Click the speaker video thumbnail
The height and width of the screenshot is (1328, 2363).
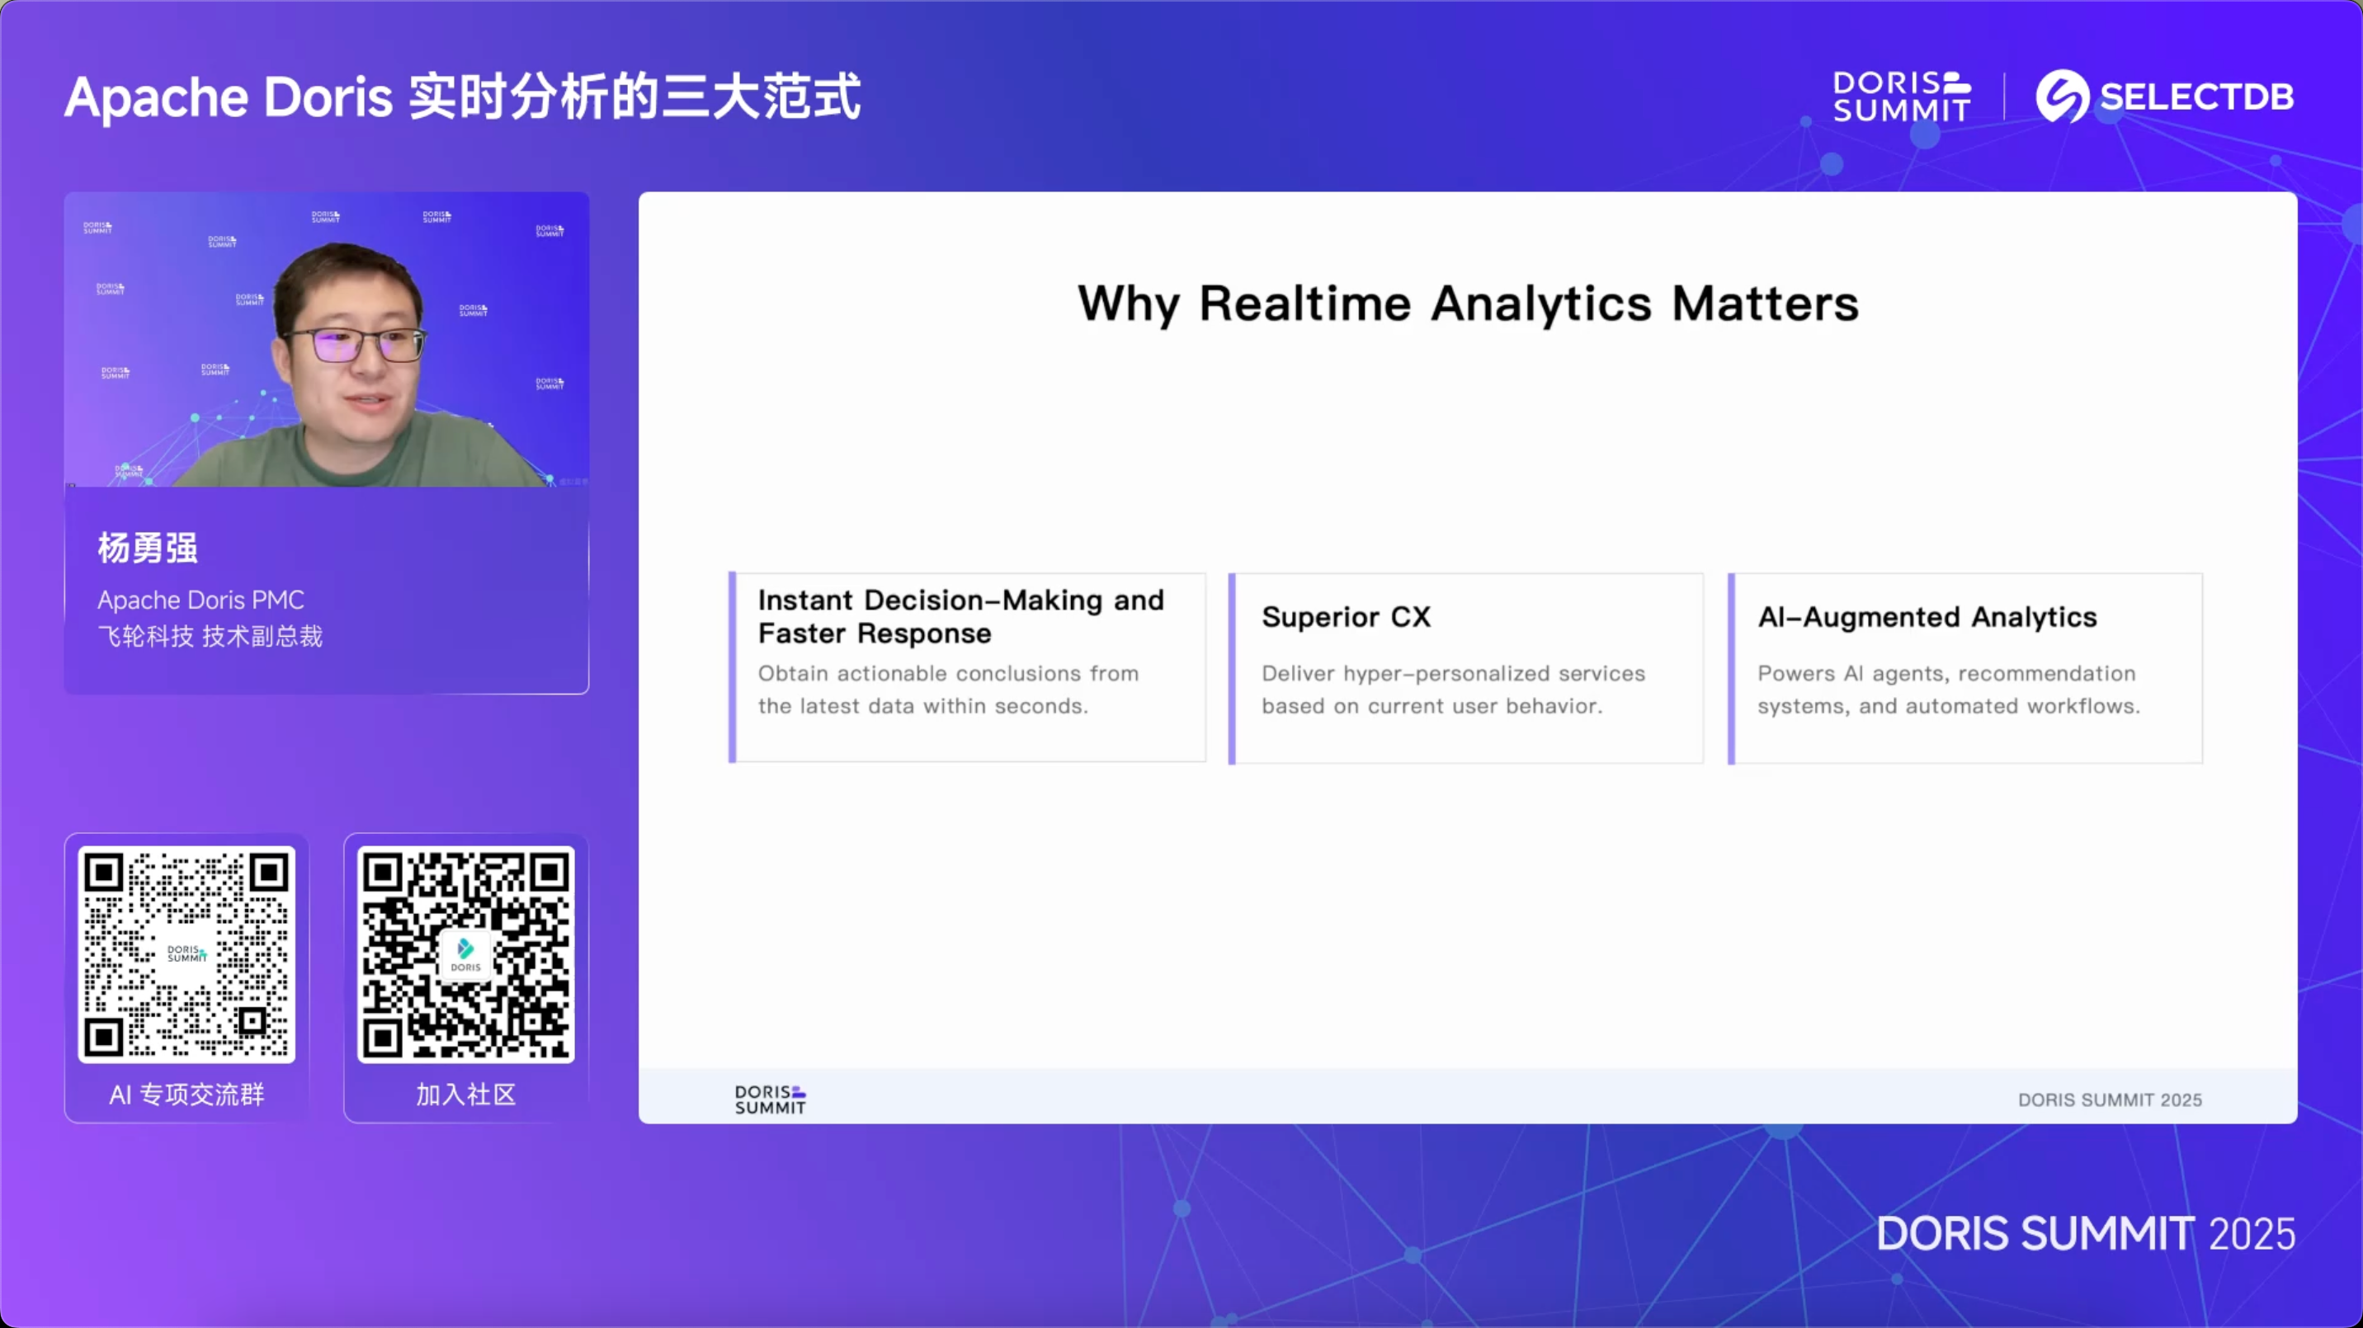(327, 339)
